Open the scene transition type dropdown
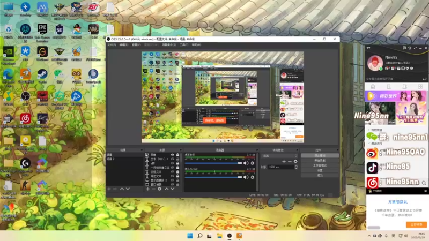The width and height of the screenshot is (429, 241). [x=279, y=156]
